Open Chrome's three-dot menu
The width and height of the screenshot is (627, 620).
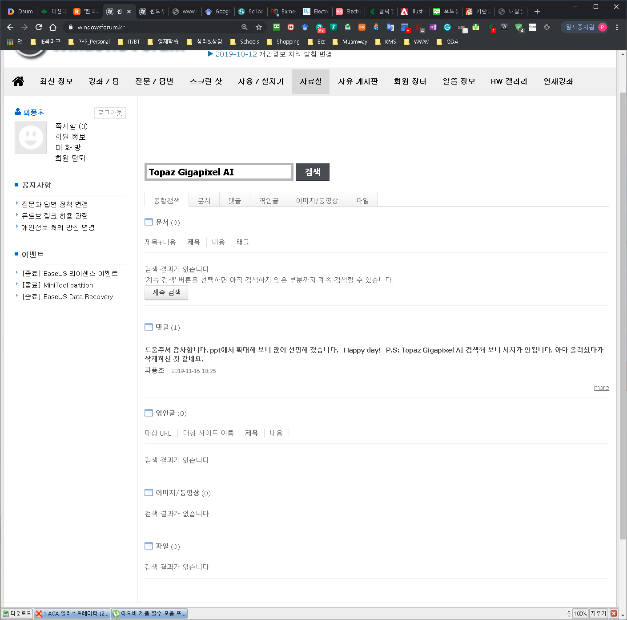tap(617, 27)
